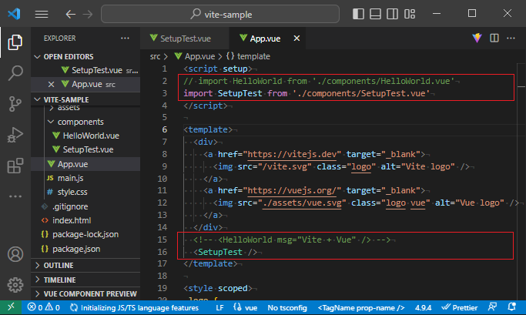
Task: Select App.vue in the file tree
Action: 72,164
